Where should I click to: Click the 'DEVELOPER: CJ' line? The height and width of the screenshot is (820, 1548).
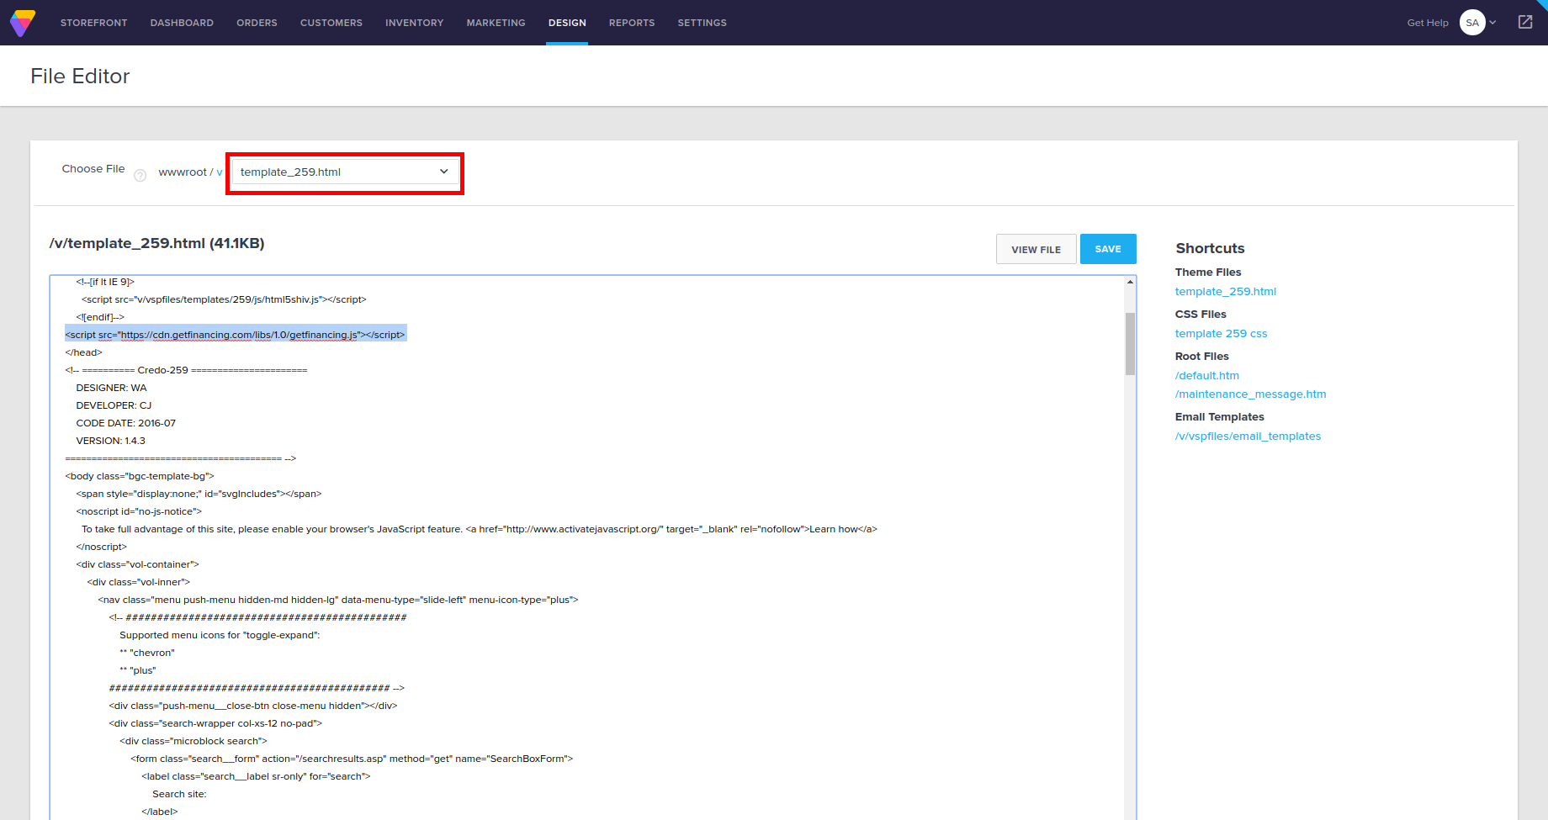(x=114, y=405)
